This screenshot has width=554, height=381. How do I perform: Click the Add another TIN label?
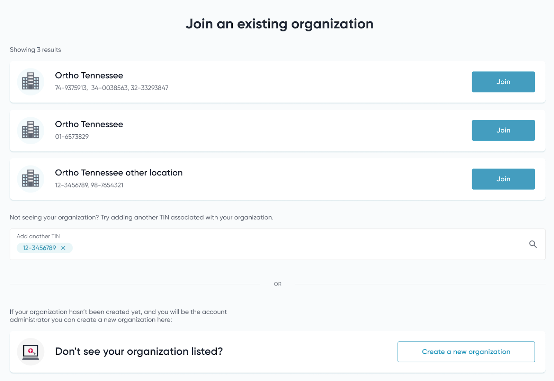(x=38, y=236)
